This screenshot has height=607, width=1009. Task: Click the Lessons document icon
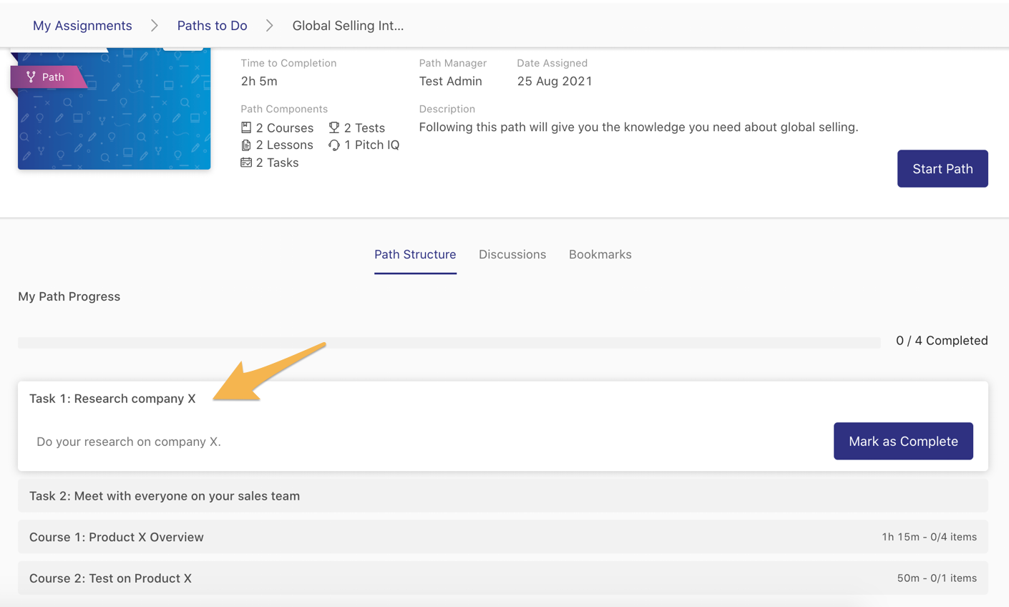(x=246, y=145)
